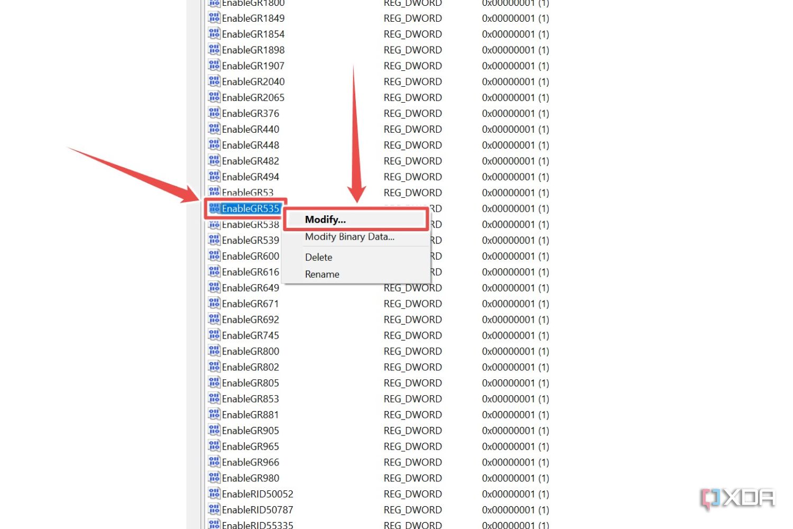The image size is (793, 529).
Task: Click the DWORD icon next to EnableGR800
Action: click(214, 351)
